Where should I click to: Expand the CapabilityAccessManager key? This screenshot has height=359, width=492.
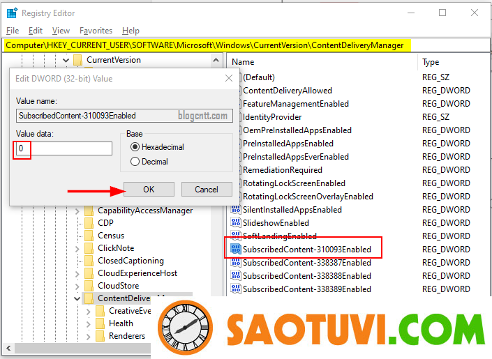[77, 211]
